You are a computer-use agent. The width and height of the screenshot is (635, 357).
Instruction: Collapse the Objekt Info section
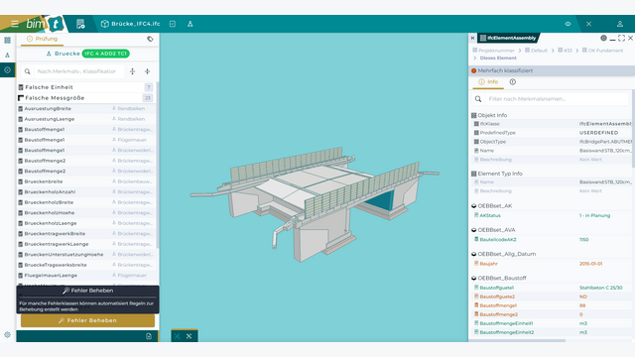[x=489, y=115]
